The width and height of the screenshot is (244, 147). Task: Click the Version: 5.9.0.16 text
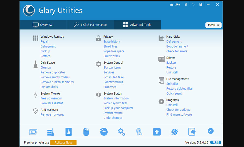197,142
